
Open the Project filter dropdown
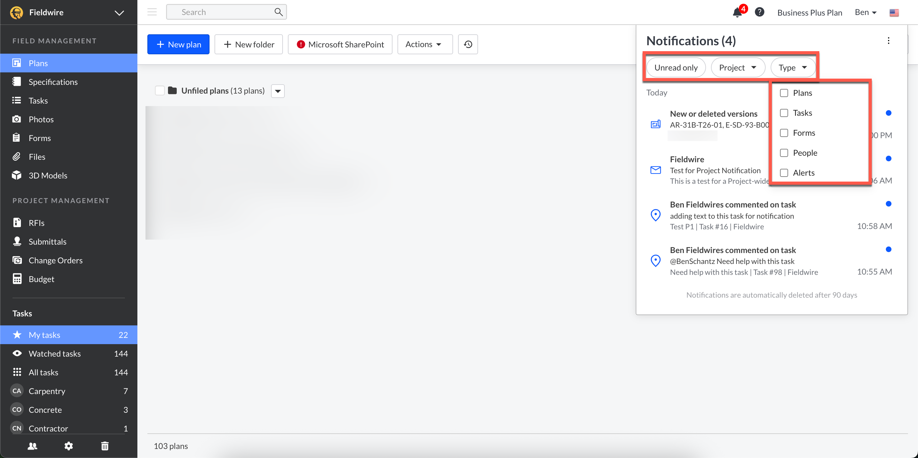pos(737,67)
